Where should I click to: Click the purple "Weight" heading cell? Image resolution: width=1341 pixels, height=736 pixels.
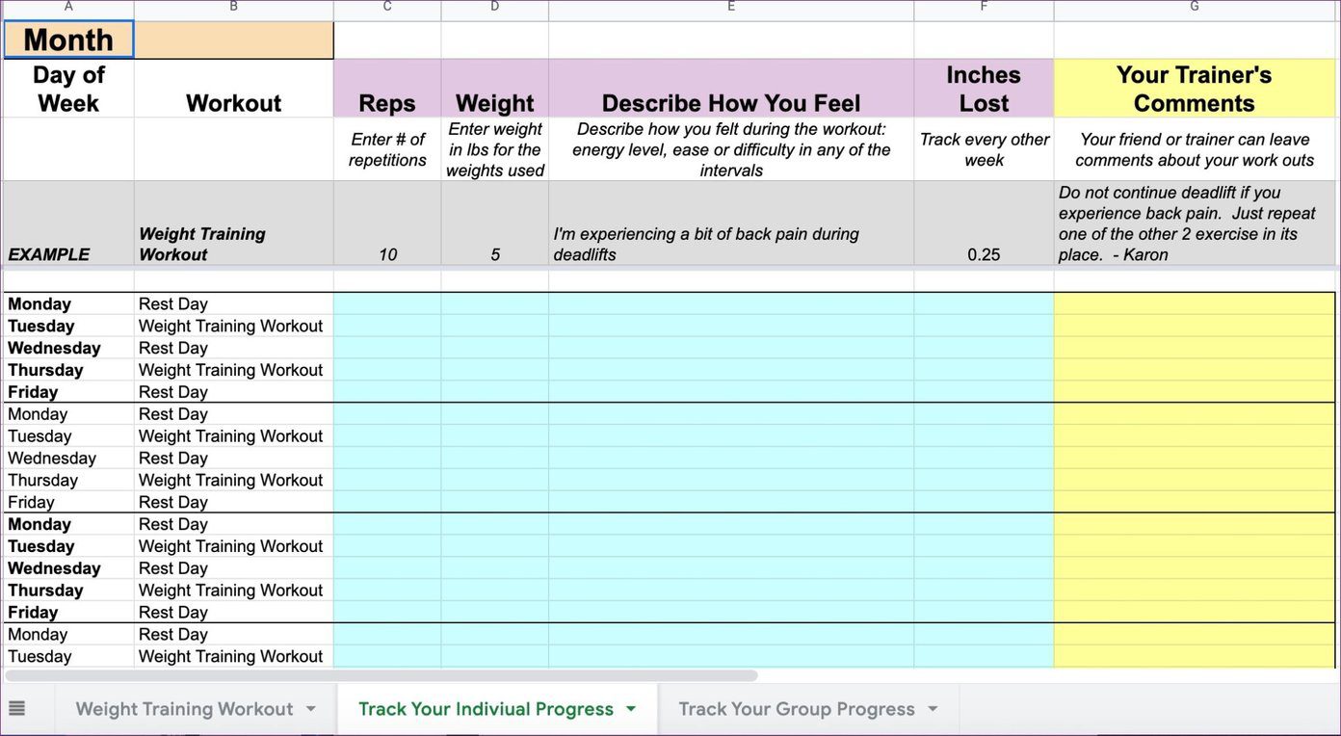(495, 89)
